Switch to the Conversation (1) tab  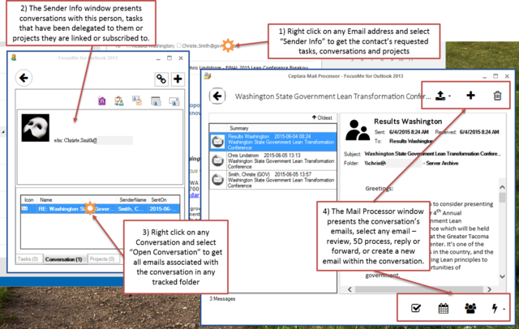point(63,258)
